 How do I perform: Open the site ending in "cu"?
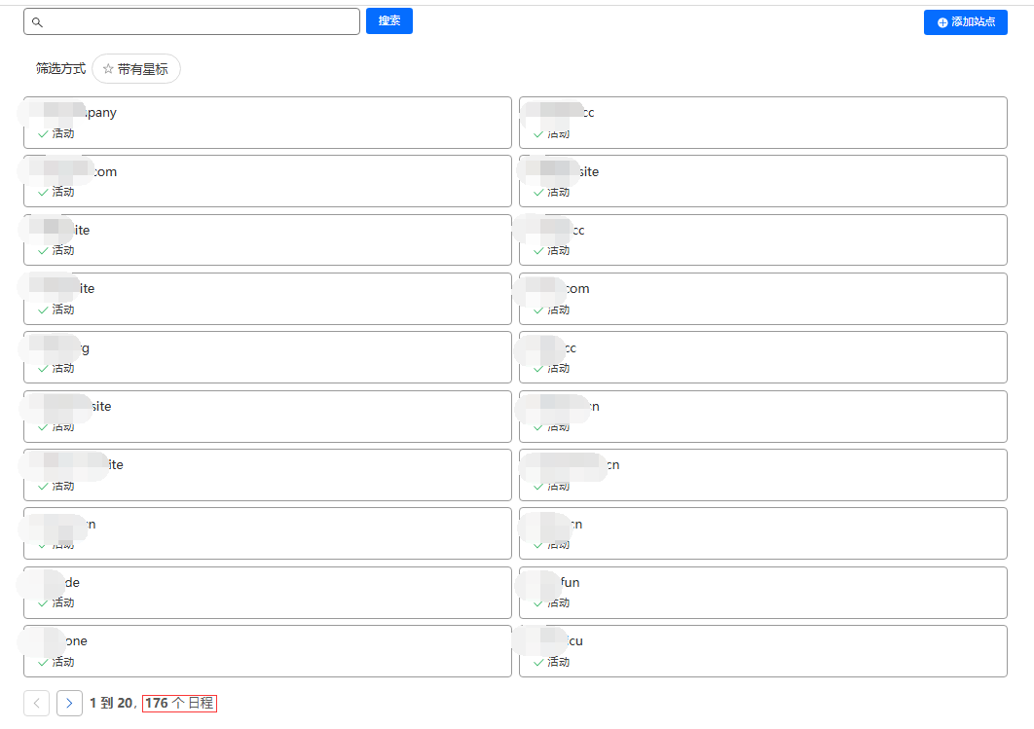tap(762, 650)
